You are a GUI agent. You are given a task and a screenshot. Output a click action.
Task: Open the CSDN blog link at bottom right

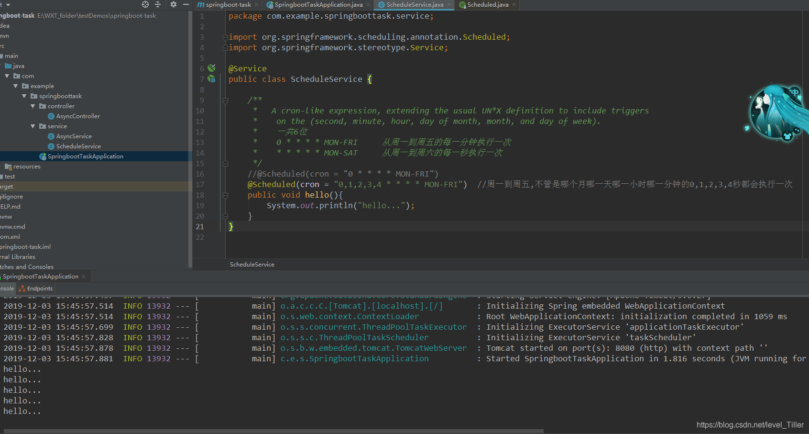tap(750, 424)
